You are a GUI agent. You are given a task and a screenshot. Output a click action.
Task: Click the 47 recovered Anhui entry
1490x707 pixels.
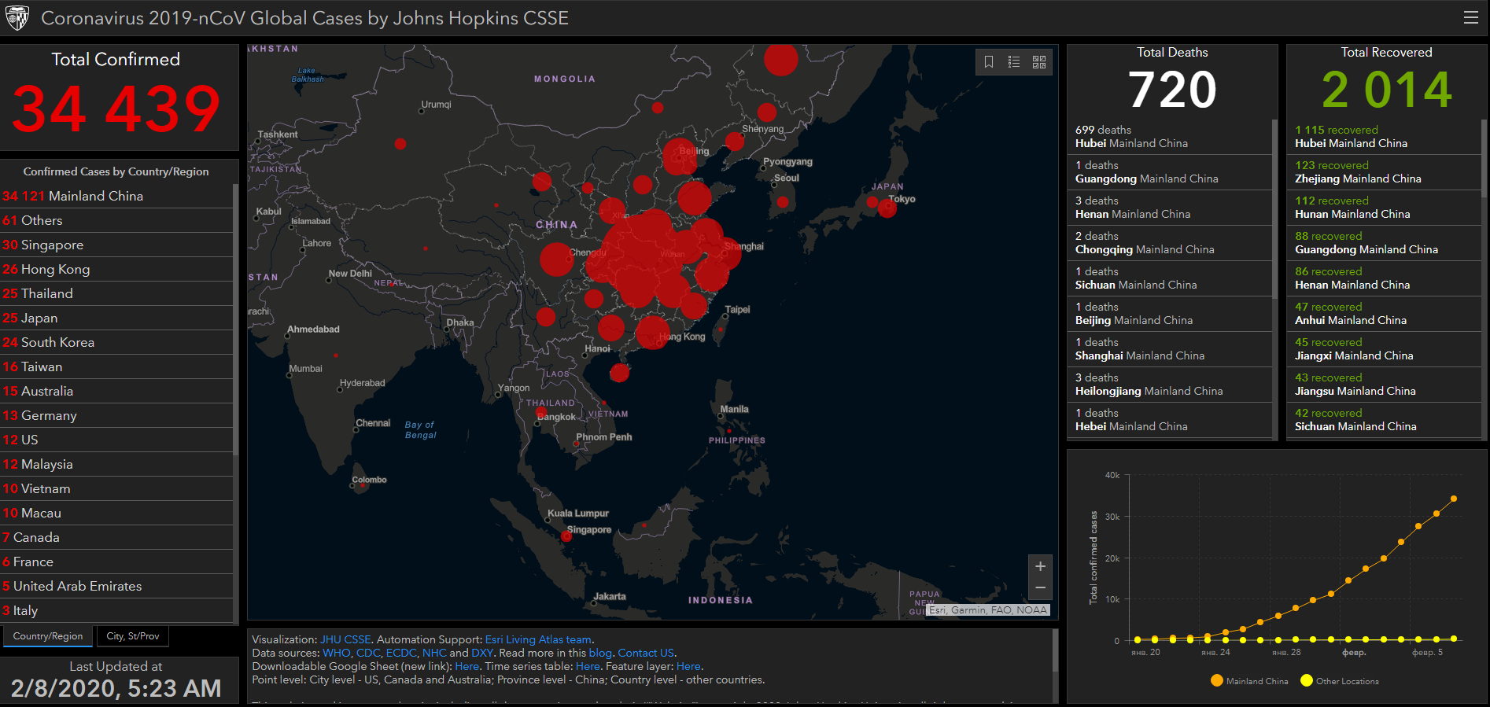(1385, 314)
